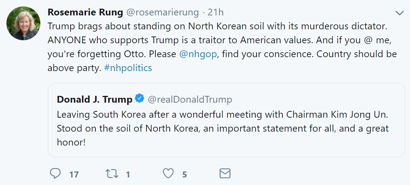Retweet this tweet using the arrows icon
This screenshot has width=410, height=185.
[111, 173]
